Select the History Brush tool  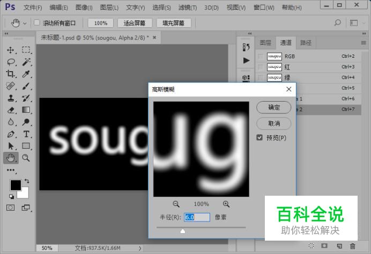tap(26, 98)
